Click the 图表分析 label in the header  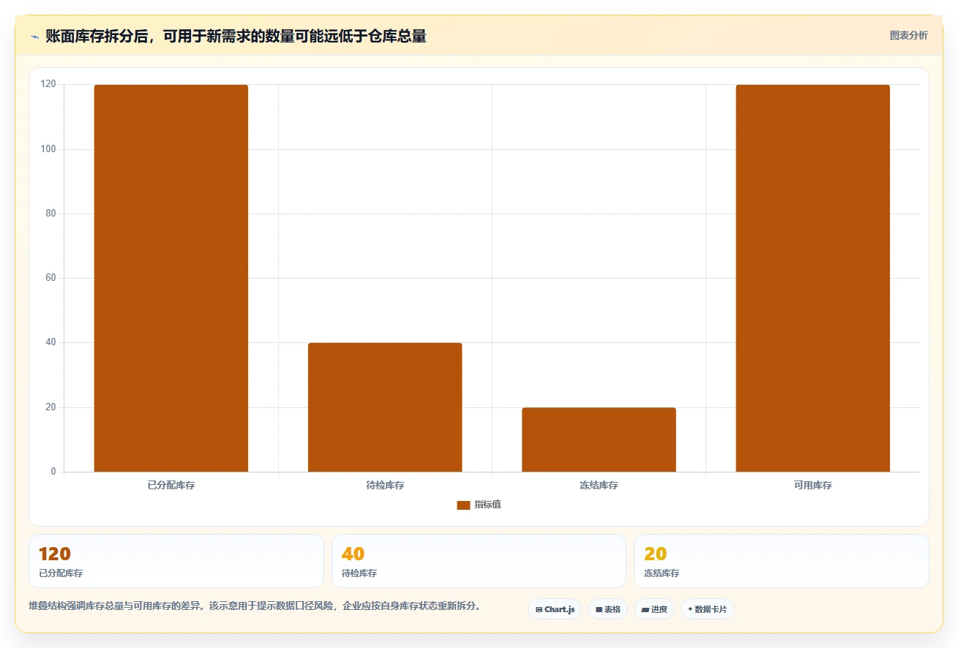pos(908,35)
